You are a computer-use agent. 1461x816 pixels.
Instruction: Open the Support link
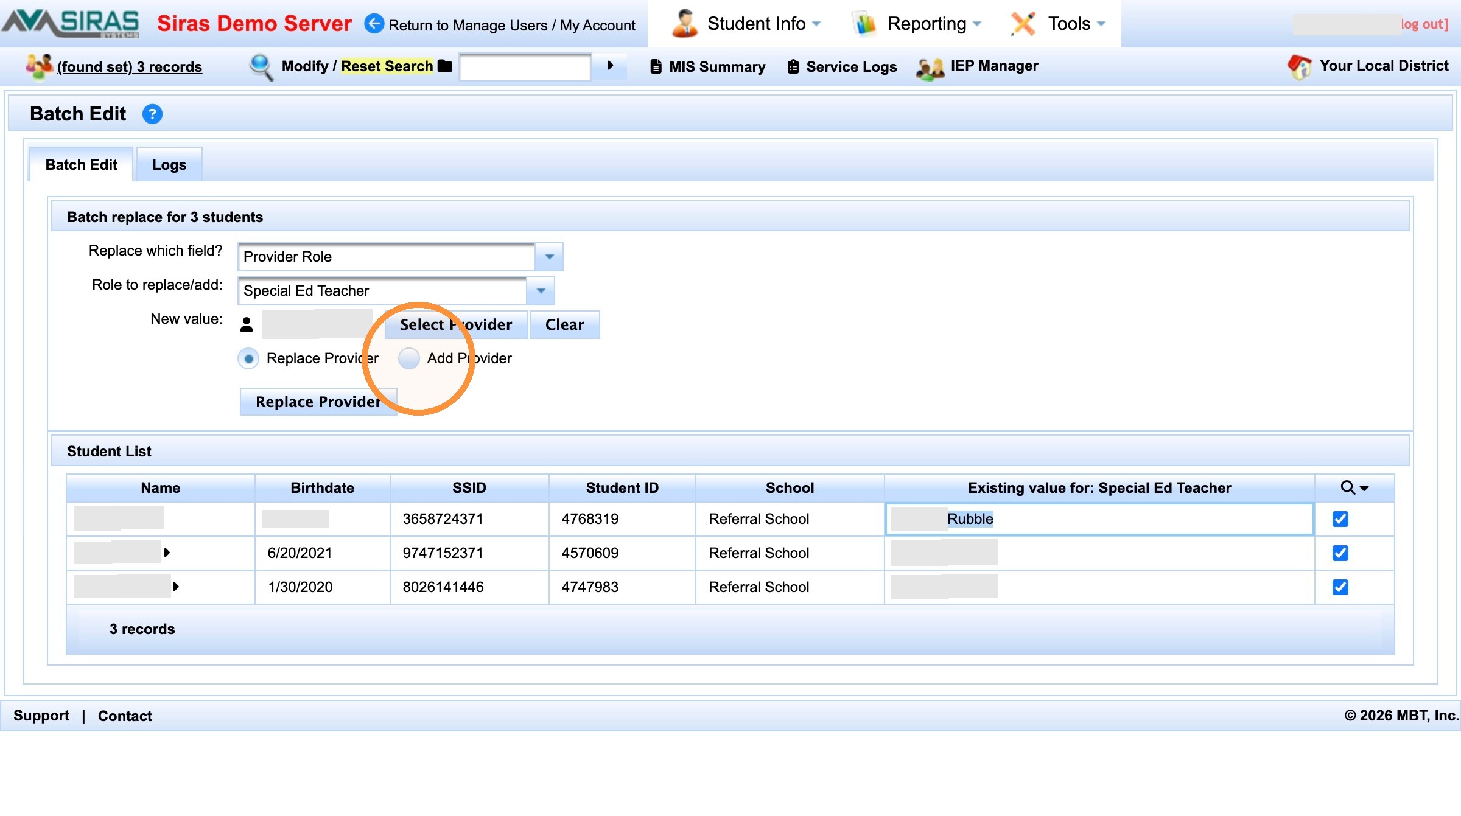pos(41,716)
